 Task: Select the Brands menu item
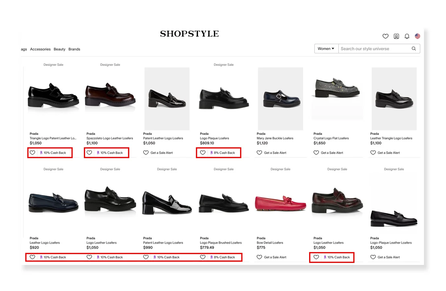coord(74,49)
